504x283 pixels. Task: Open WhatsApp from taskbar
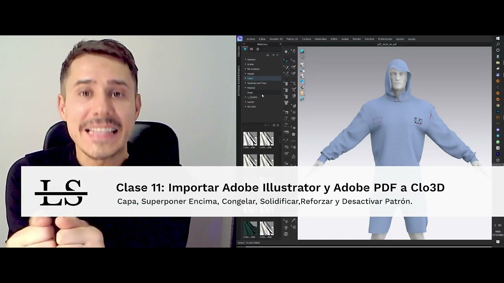pos(498,142)
